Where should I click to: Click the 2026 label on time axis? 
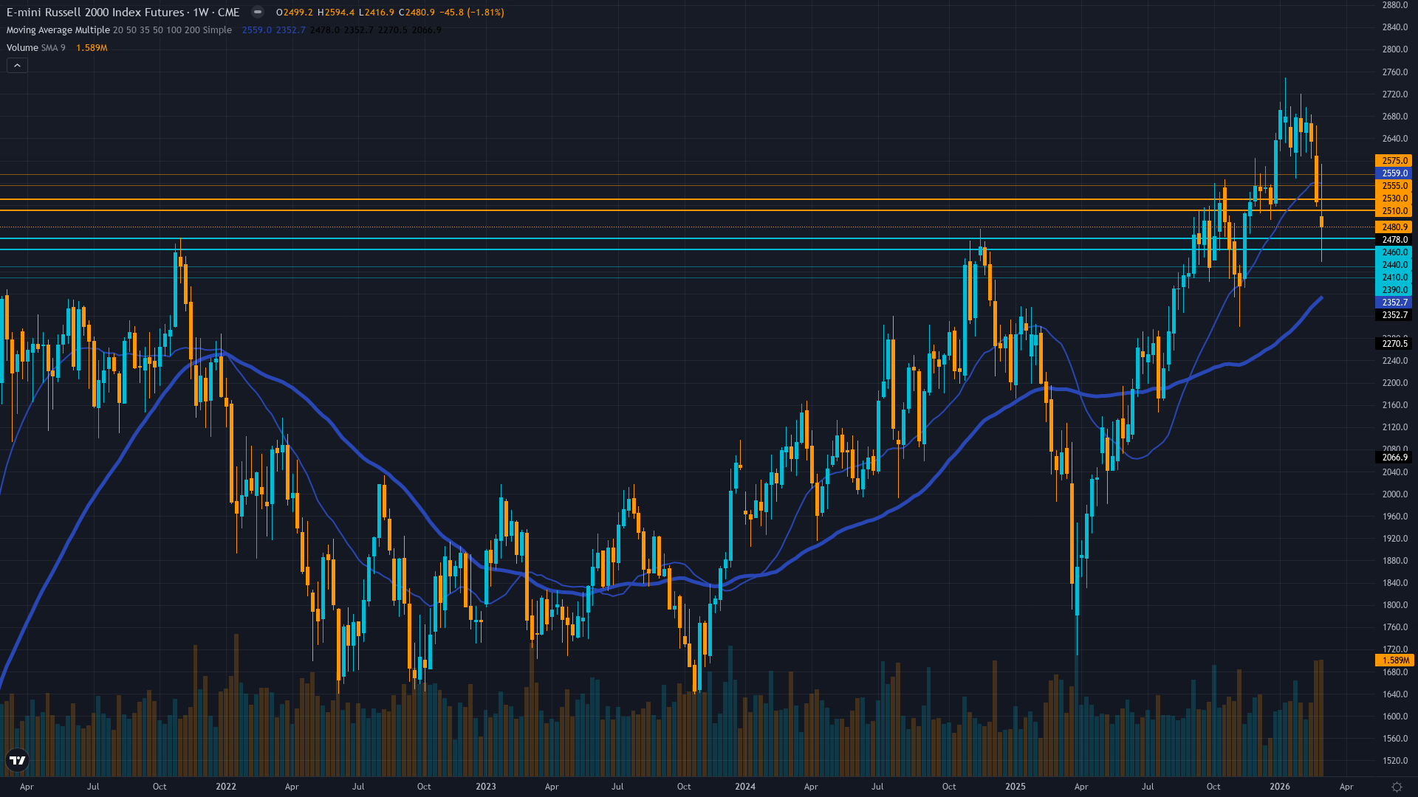[1280, 787]
